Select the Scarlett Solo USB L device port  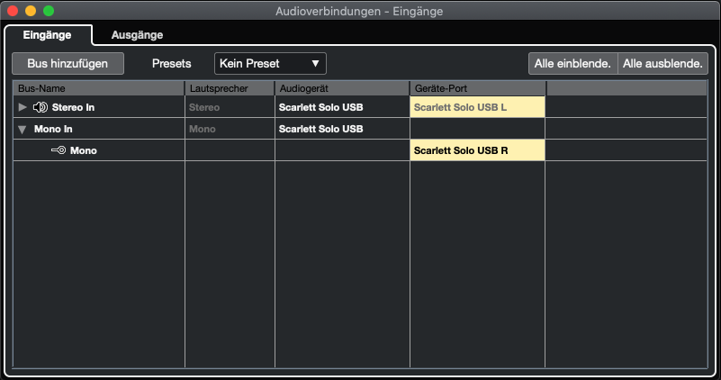tap(477, 107)
